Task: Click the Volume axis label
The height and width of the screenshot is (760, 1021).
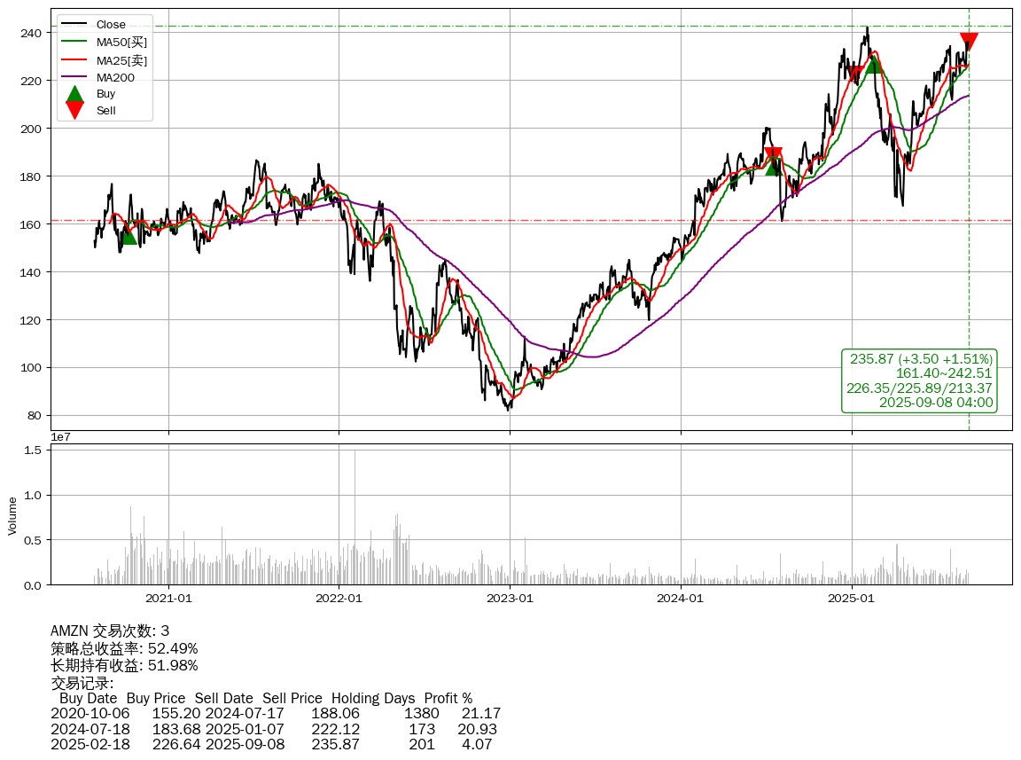Action: tap(12, 515)
